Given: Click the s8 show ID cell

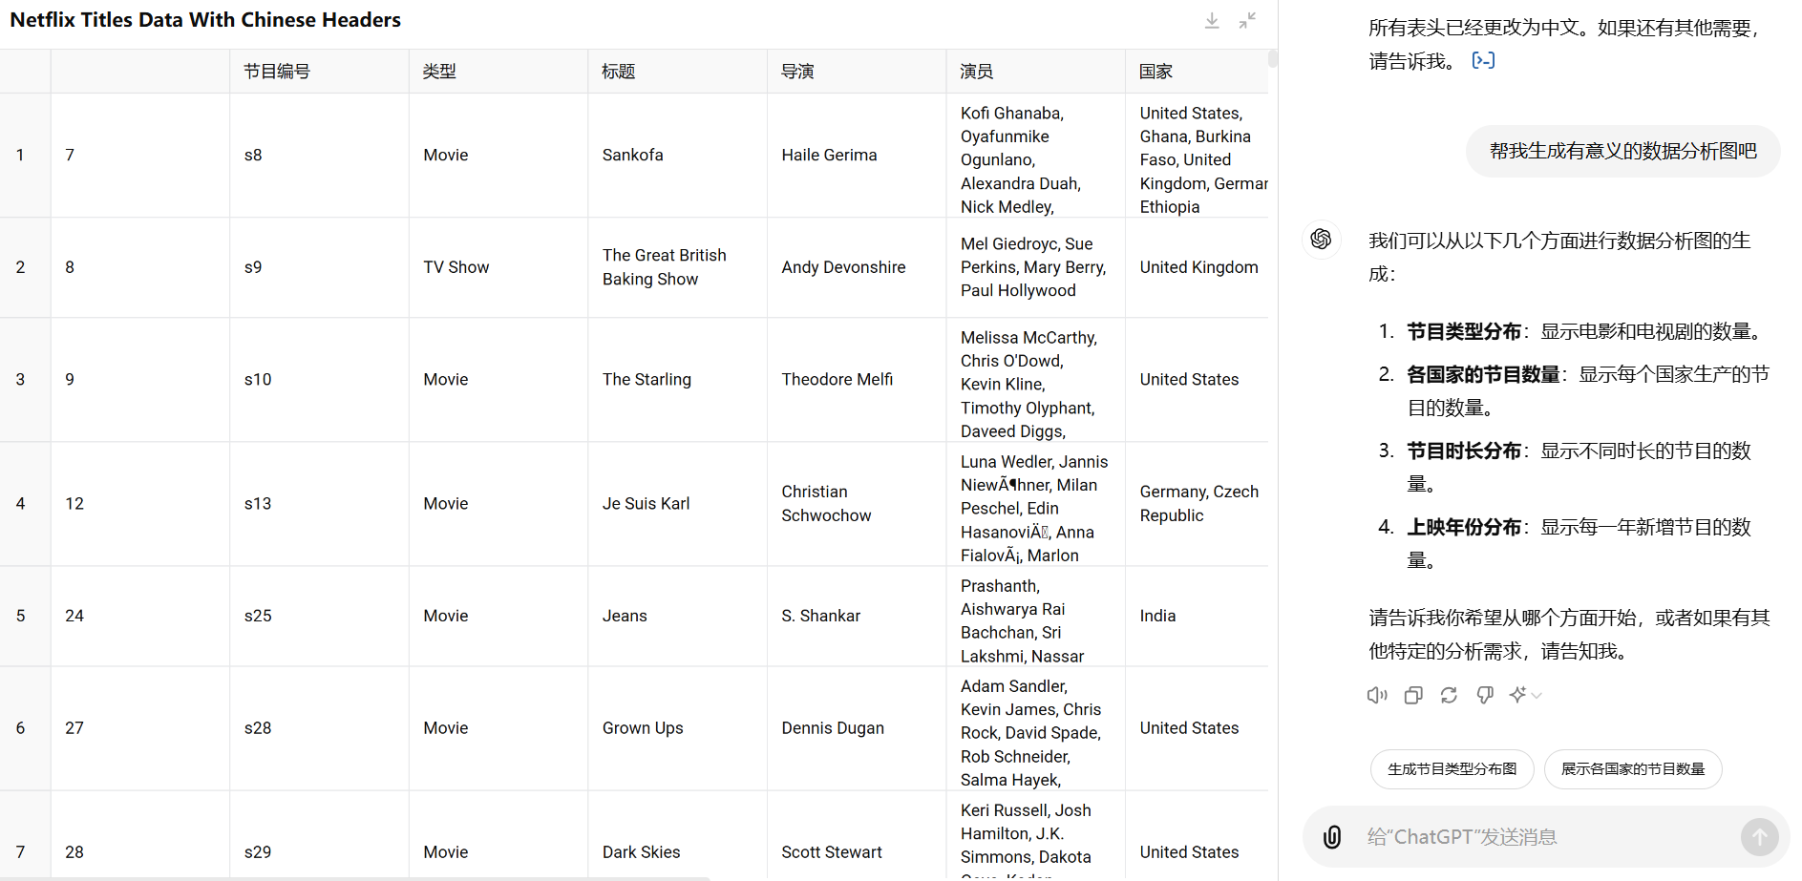Looking at the screenshot, I should [319, 155].
